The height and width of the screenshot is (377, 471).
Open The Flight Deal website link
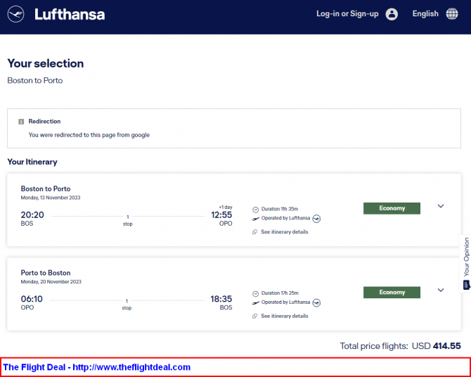point(97,367)
